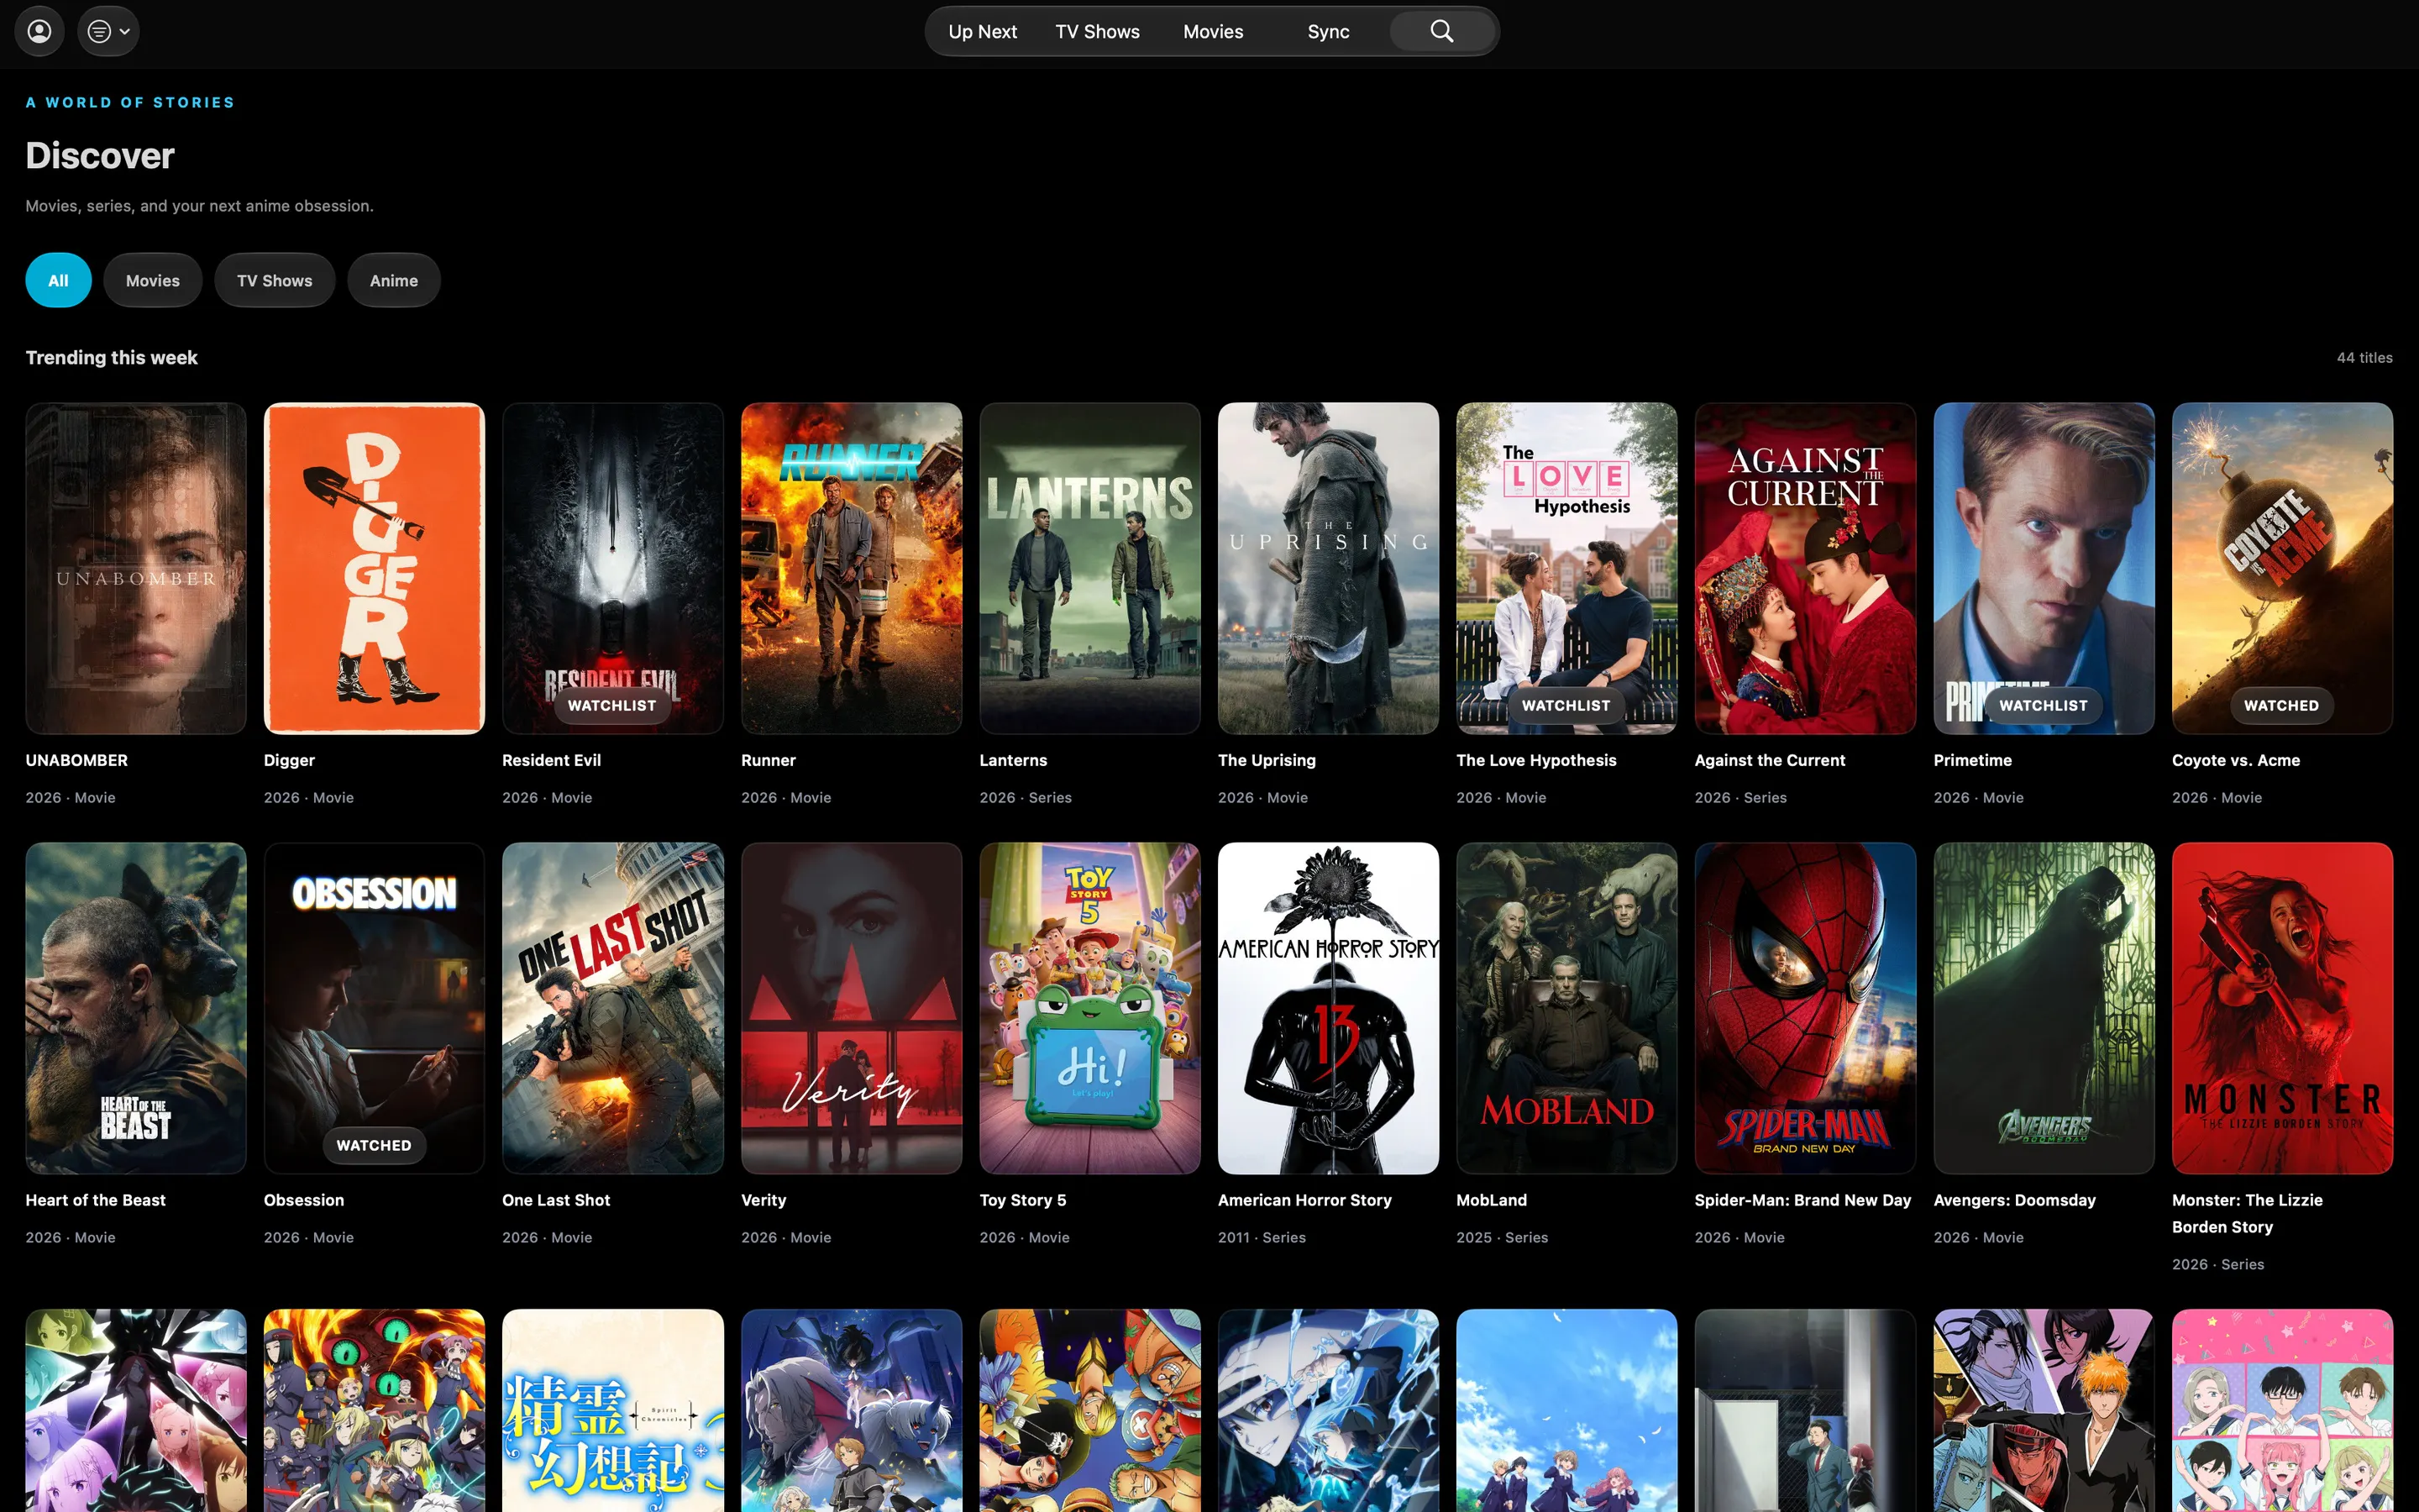Image resolution: width=2419 pixels, height=1512 pixels.
Task: Open the One Last Shot poster
Action: (613, 1008)
